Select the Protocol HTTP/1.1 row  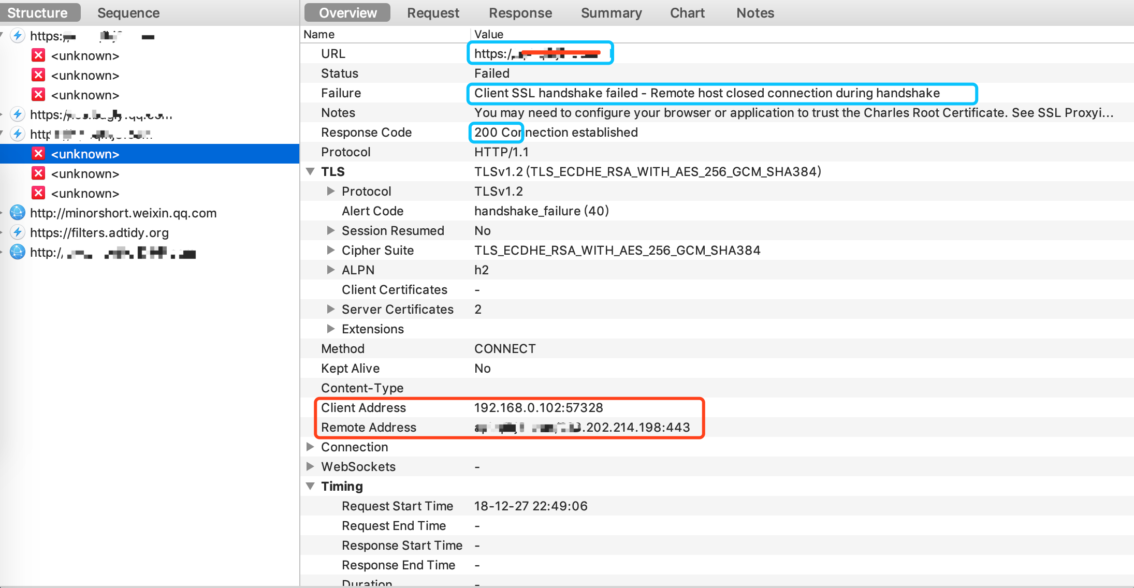pos(717,152)
